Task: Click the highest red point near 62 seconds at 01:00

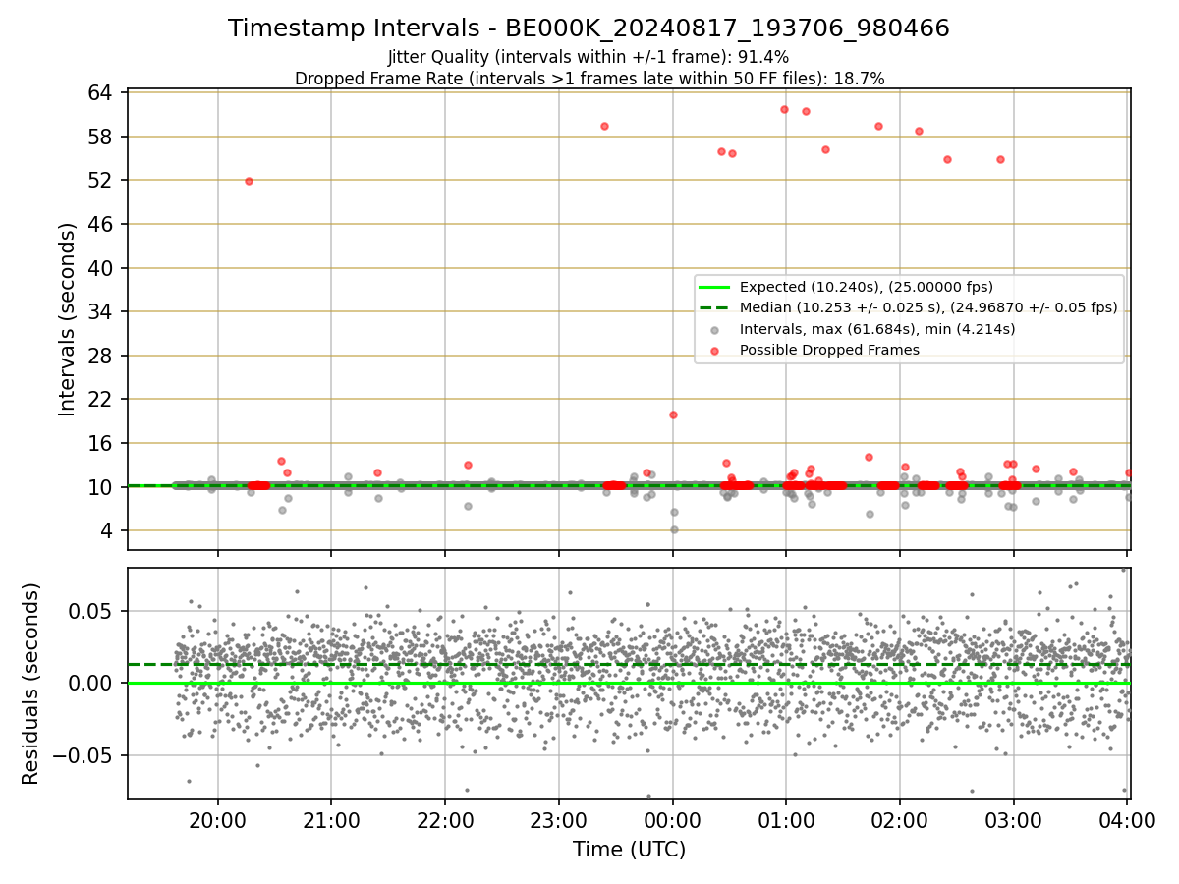Action: (x=784, y=109)
